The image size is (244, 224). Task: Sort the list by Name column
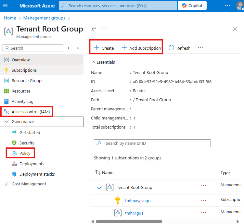click(x=104, y=173)
